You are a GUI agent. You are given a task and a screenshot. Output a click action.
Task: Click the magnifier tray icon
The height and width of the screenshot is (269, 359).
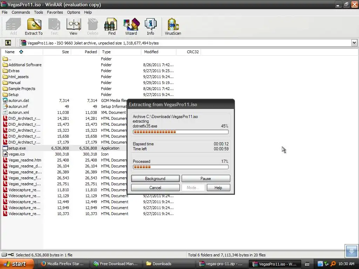(x=333, y=264)
